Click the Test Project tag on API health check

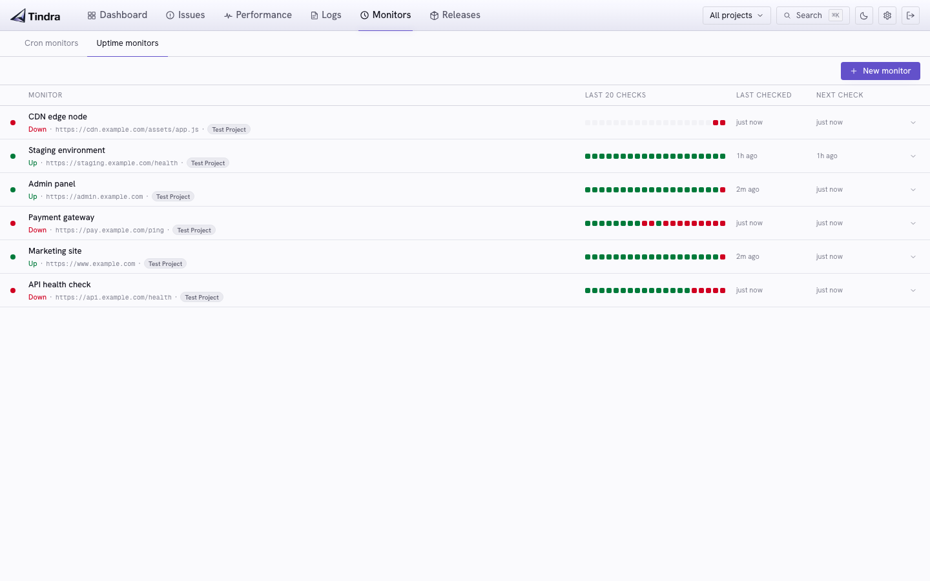tap(201, 298)
